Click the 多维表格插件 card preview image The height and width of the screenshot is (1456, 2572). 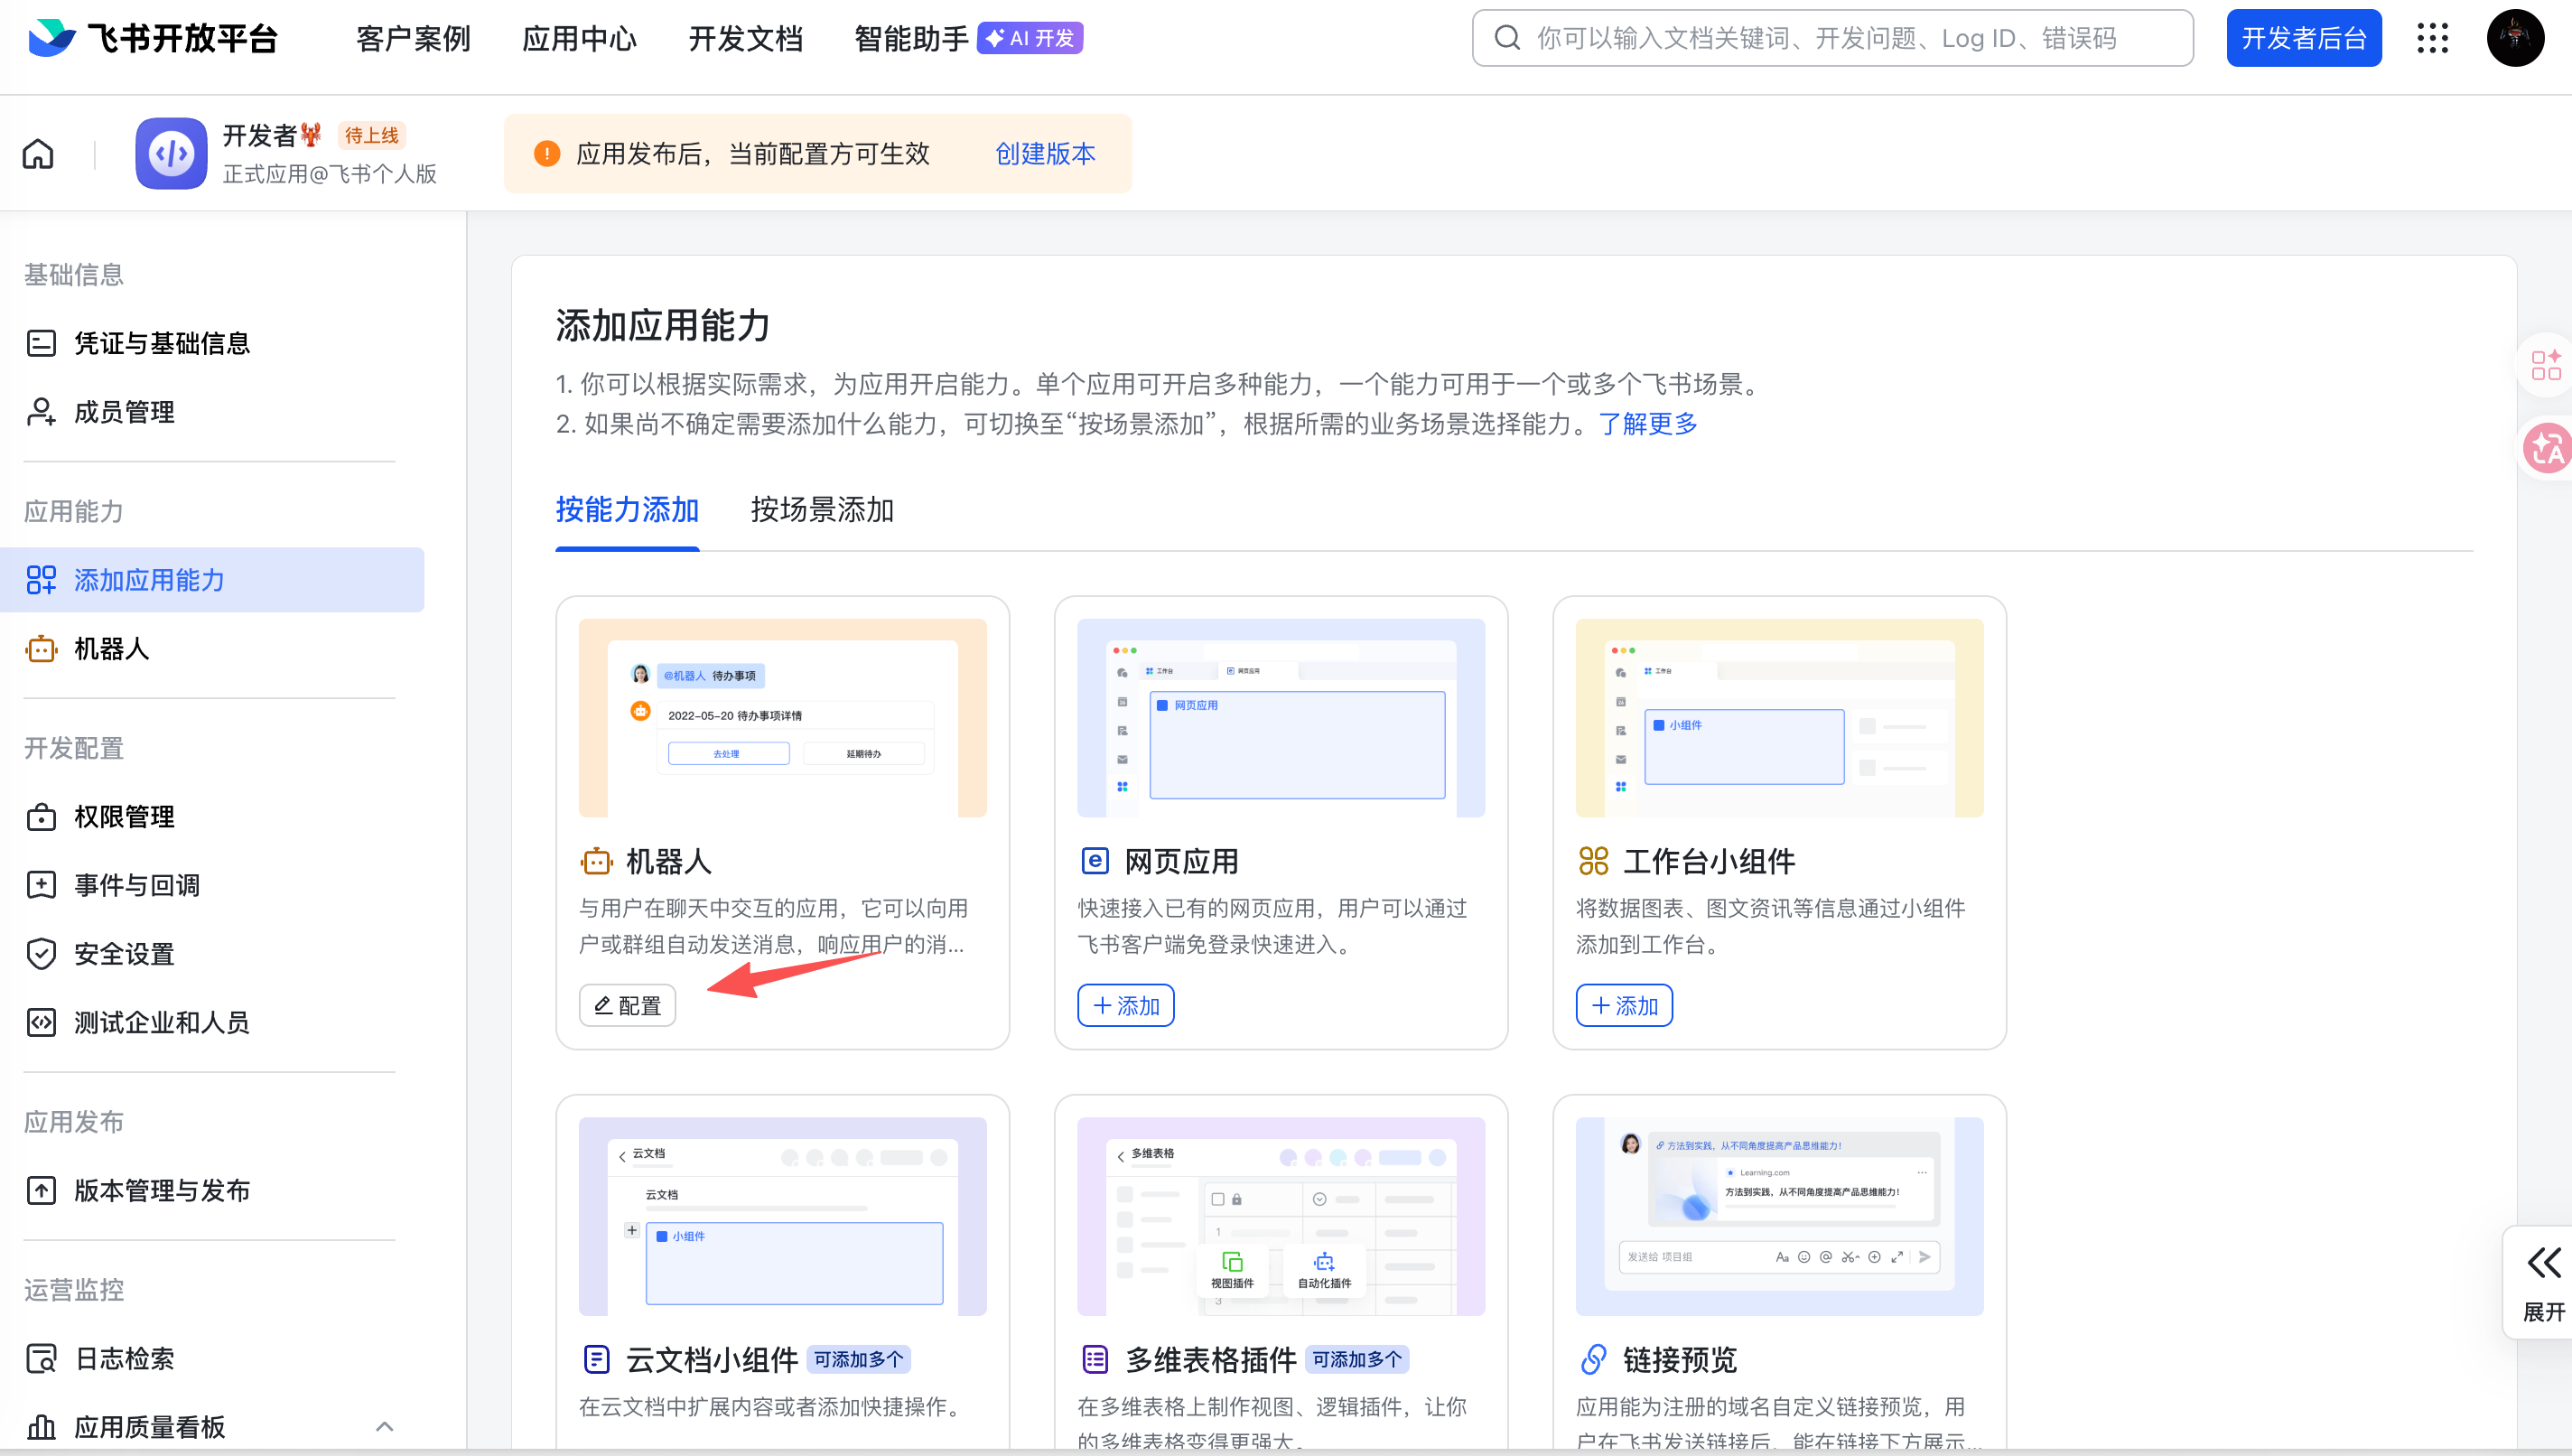pyautogui.click(x=1281, y=1216)
